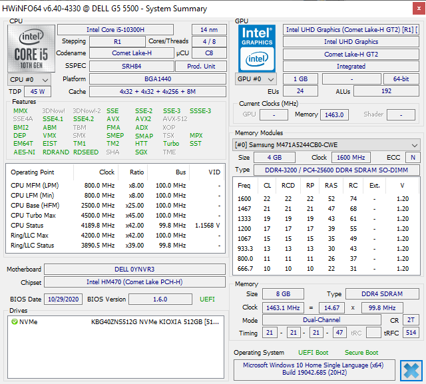Click the Intel HM470 chipset field
Screen dimensions: 426x384
pyautogui.click(x=136, y=282)
